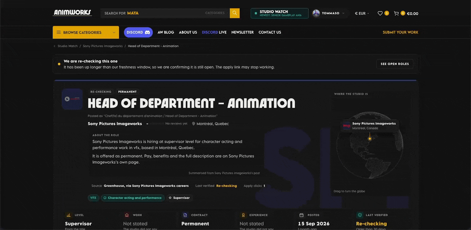
Task: Click the Contract value Permanent
Action: point(195,224)
